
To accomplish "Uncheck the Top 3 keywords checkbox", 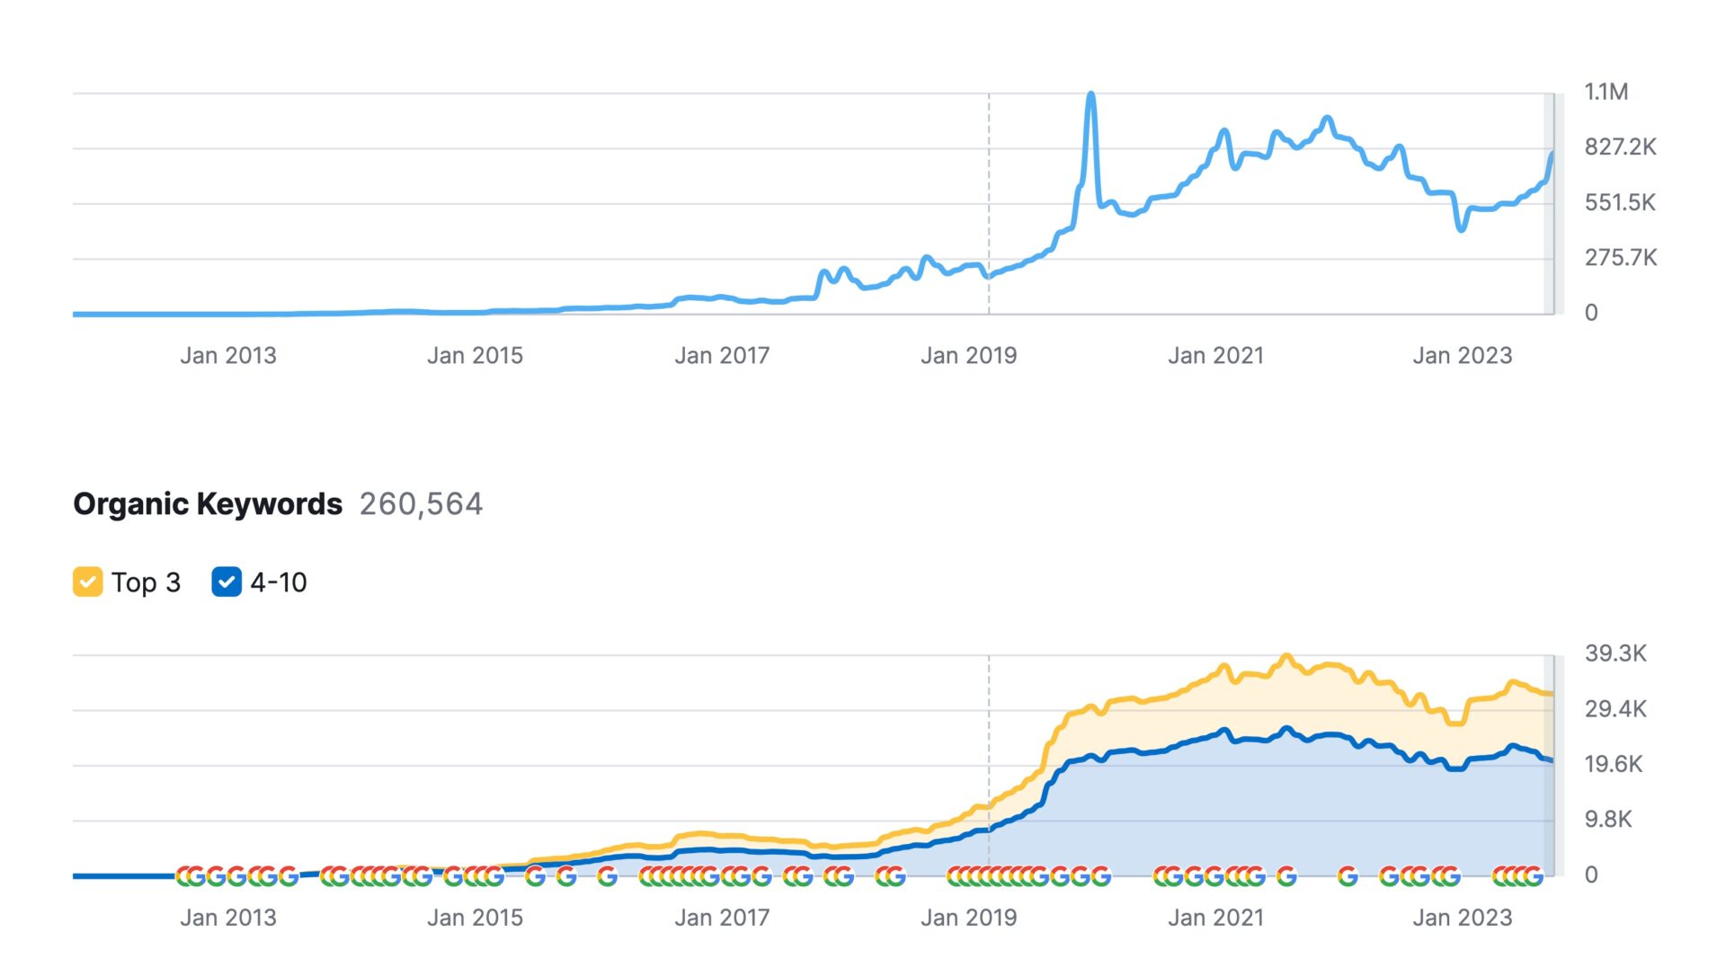I will [x=87, y=582].
